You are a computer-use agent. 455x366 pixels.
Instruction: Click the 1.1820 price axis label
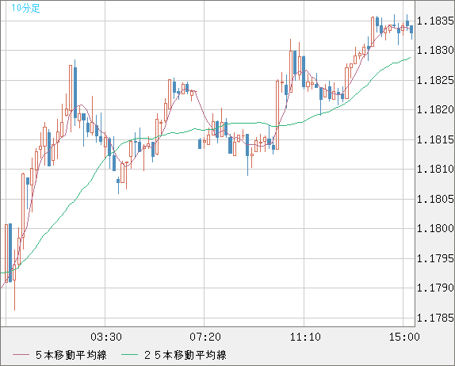point(435,110)
